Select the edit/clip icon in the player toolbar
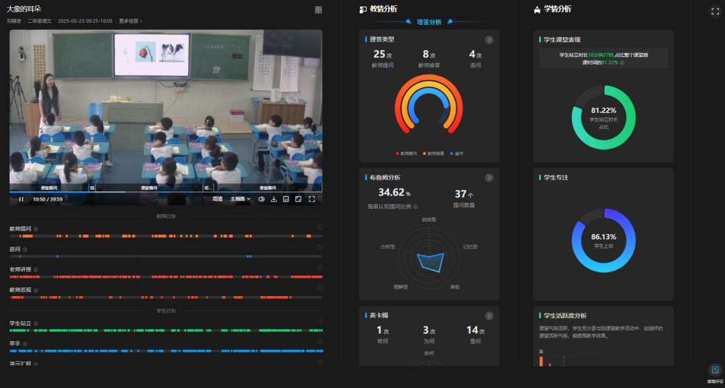Screen dimensions: 725x388 (298, 199)
